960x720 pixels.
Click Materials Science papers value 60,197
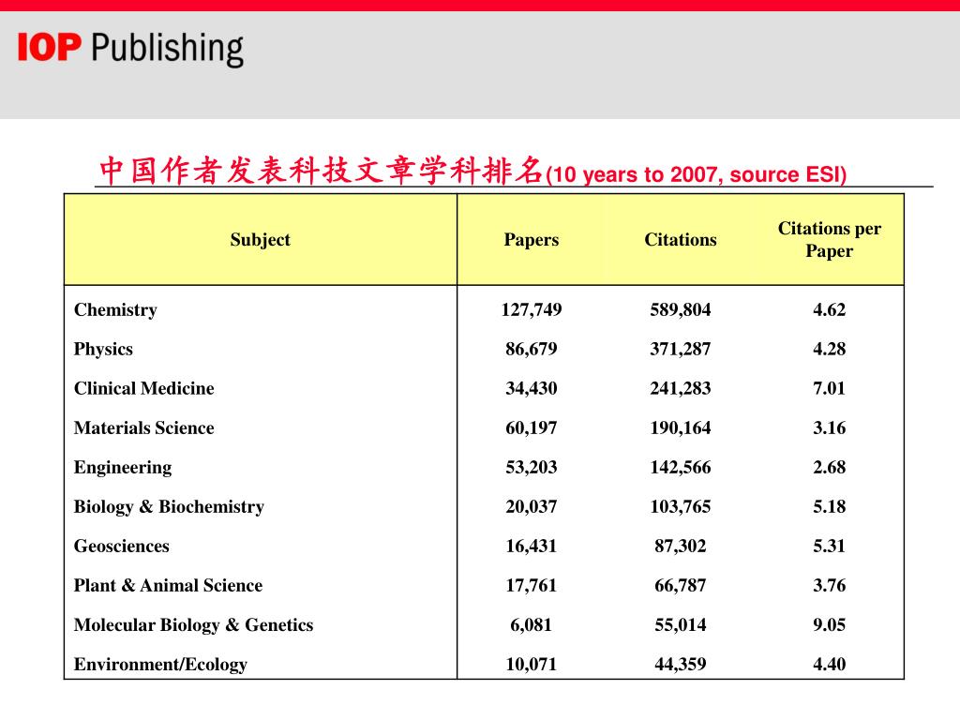[532, 427]
